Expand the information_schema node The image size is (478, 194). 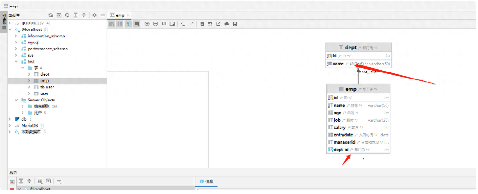pos(16,36)
